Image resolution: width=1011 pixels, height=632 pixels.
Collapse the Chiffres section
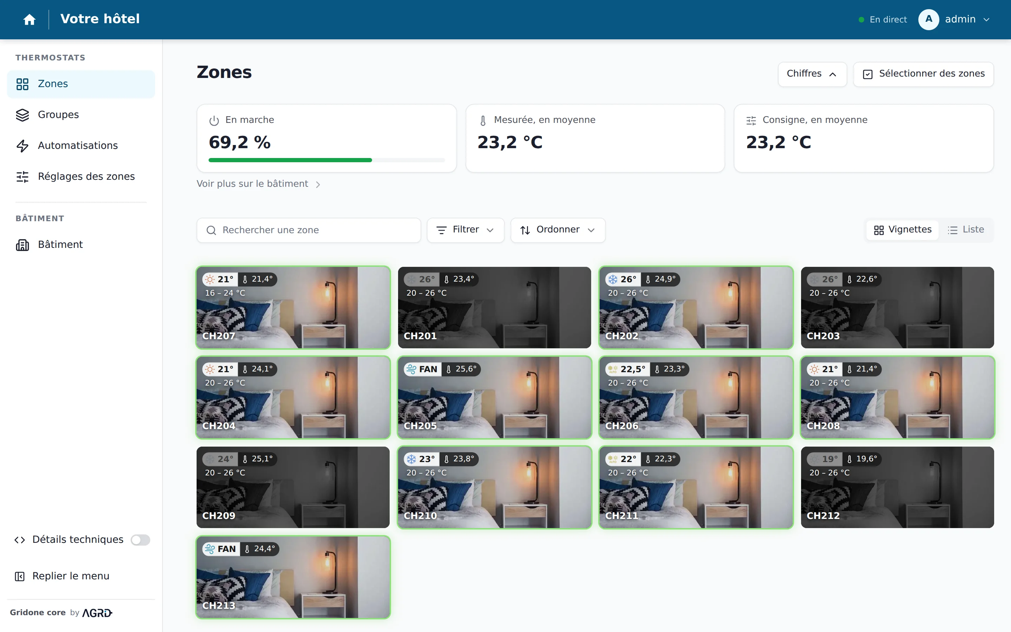[812, 74]
